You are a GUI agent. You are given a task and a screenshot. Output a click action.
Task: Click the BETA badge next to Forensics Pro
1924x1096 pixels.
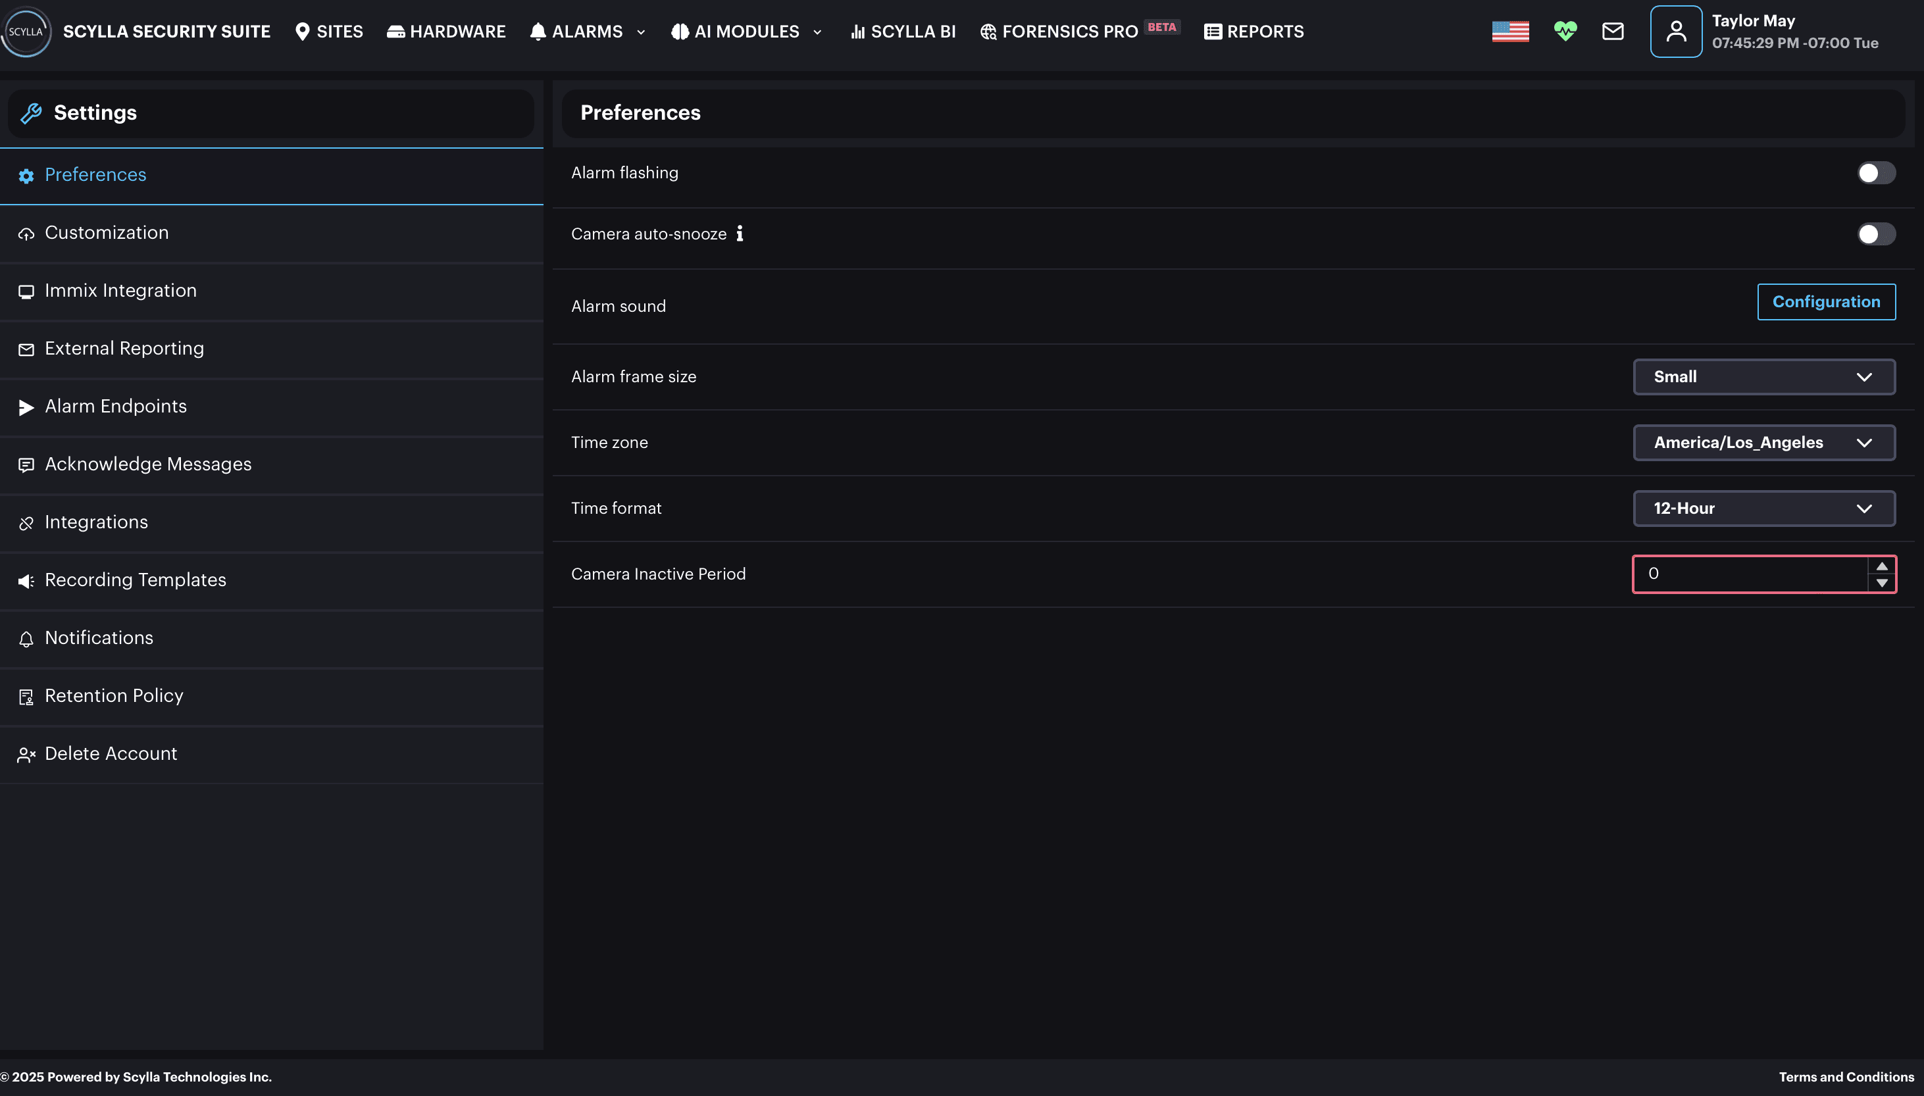pyautogui.click(x=1161, y=27)
